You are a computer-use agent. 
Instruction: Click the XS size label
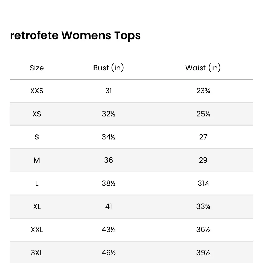[37, 114]
